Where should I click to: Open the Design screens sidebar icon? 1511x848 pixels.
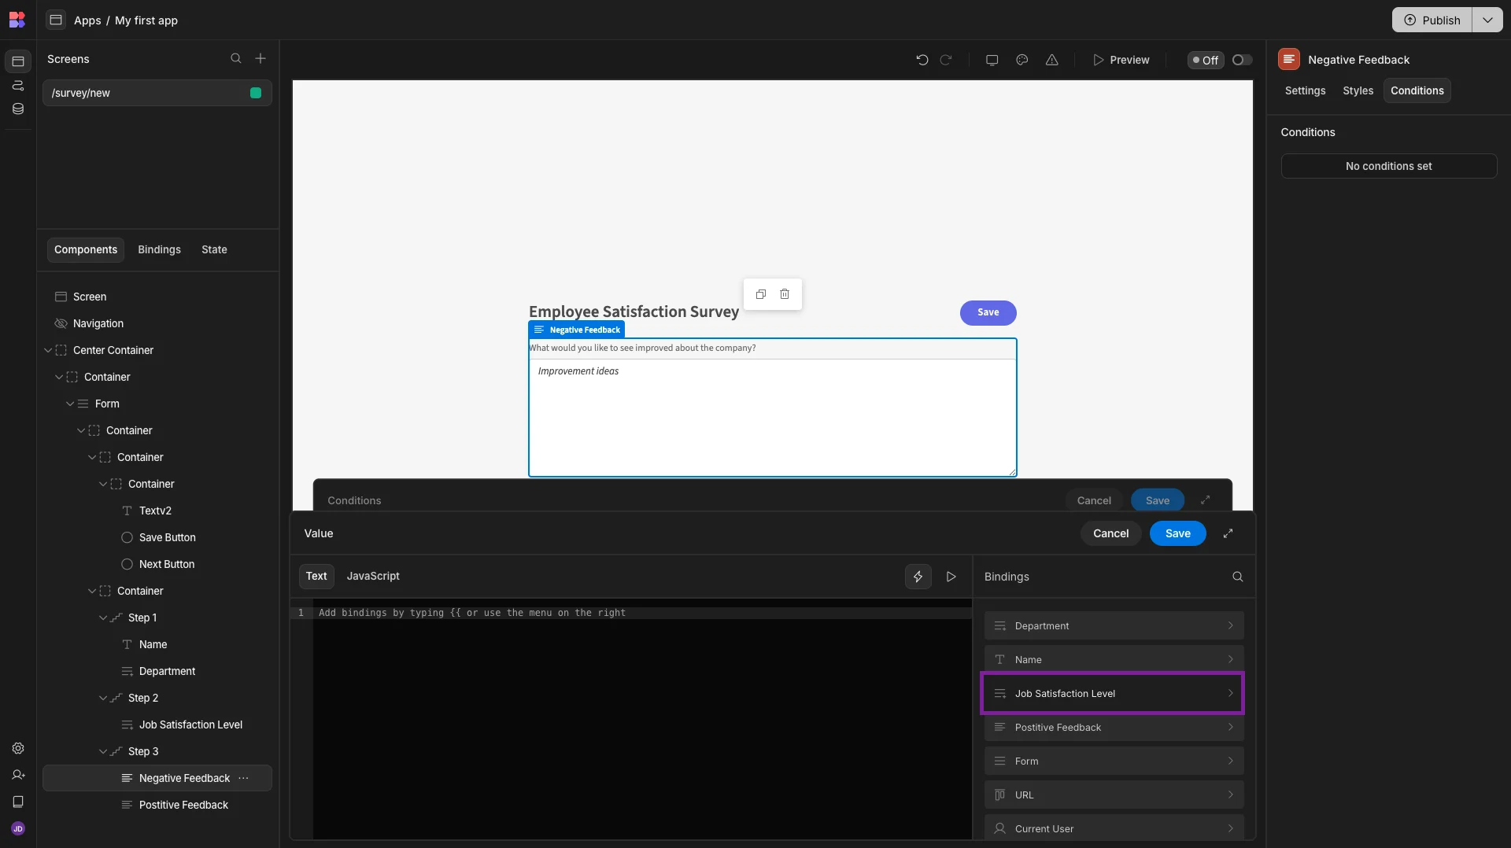tap(18, 61)
